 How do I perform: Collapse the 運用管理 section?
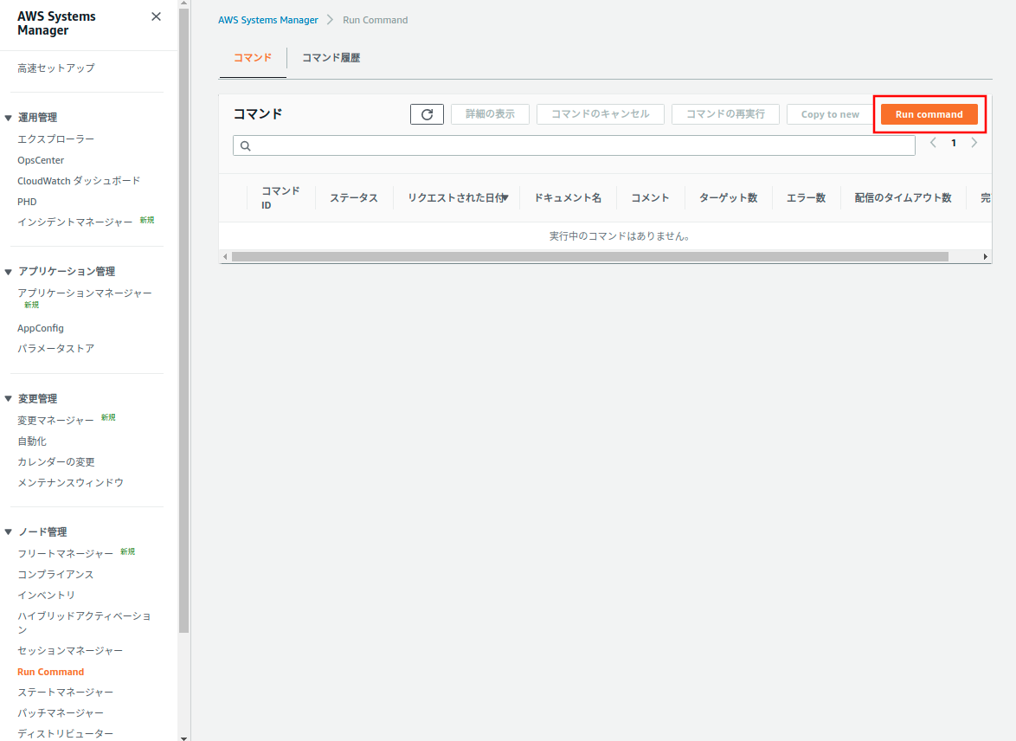tap(9, 118)
